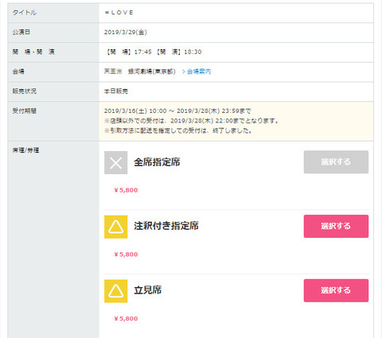Choose 立見席 using its pink 選択する button

click(x=336, y=290)
